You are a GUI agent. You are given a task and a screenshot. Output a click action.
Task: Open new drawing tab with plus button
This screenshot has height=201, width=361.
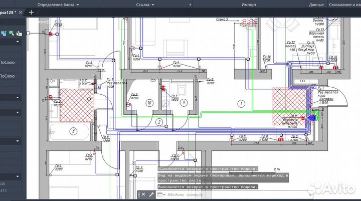coord(32,12)
